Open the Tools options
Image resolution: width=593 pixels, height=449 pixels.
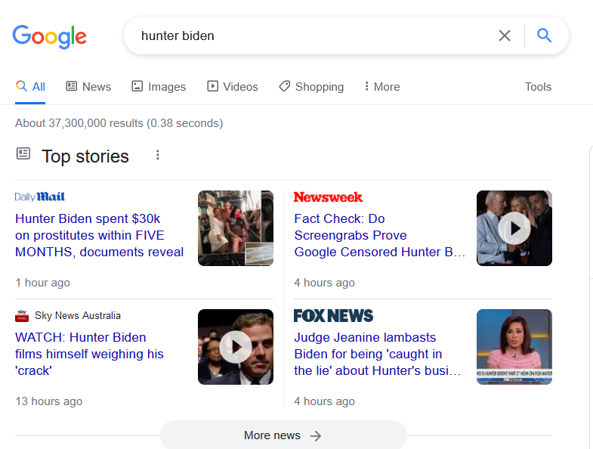538,87
